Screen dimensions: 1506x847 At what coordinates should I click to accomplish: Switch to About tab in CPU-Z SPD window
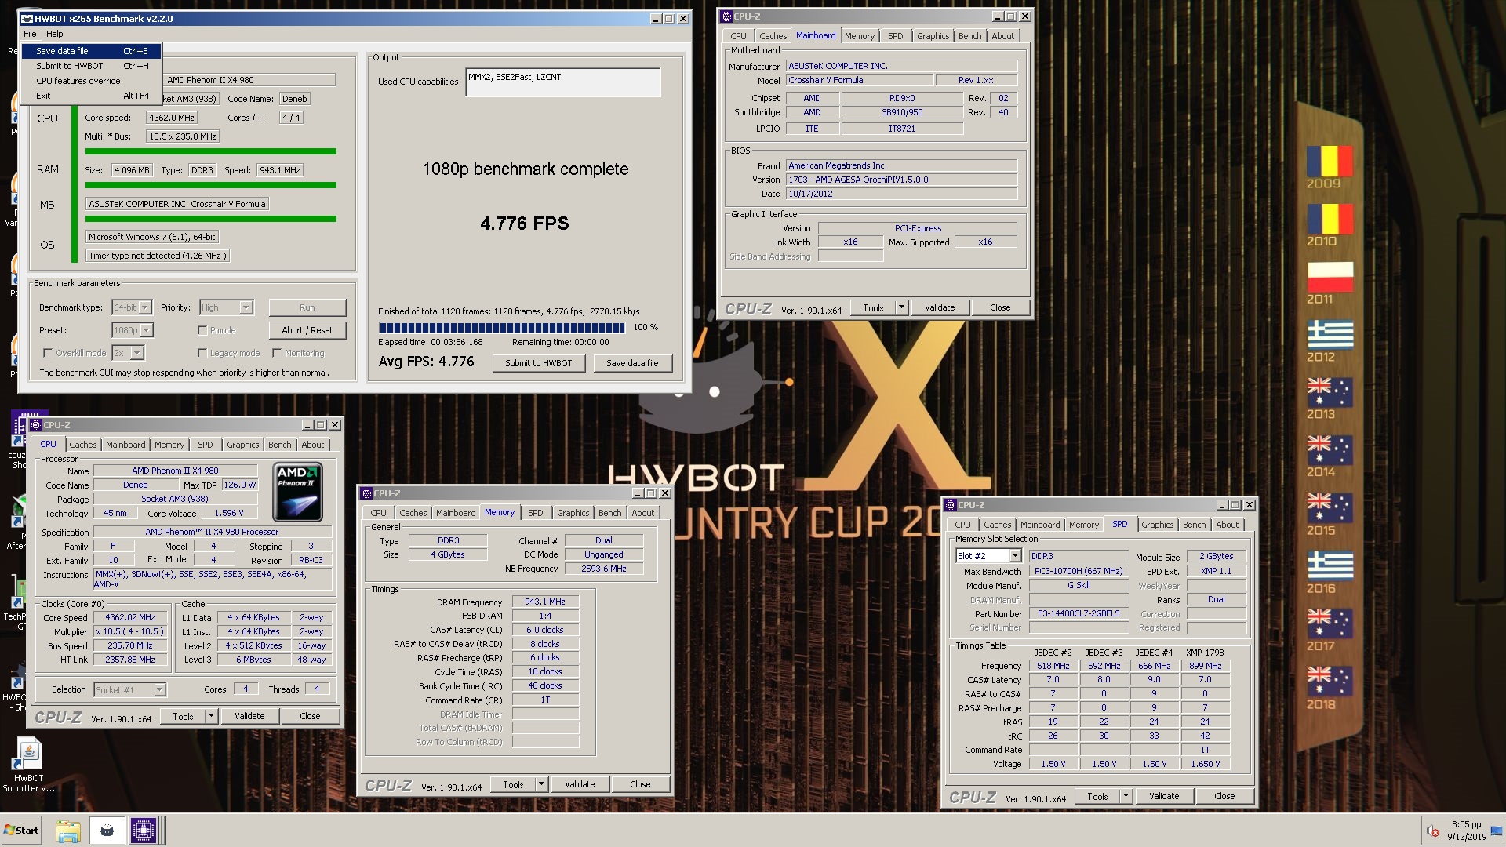click(1227, 525)
